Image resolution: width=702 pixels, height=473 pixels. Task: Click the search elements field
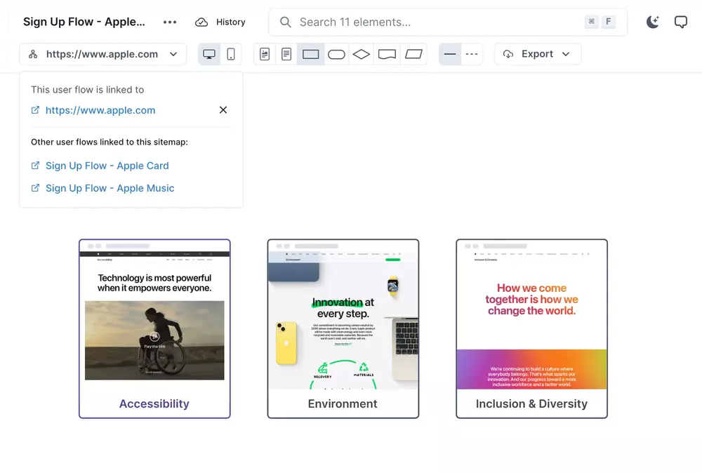(435, 22)
